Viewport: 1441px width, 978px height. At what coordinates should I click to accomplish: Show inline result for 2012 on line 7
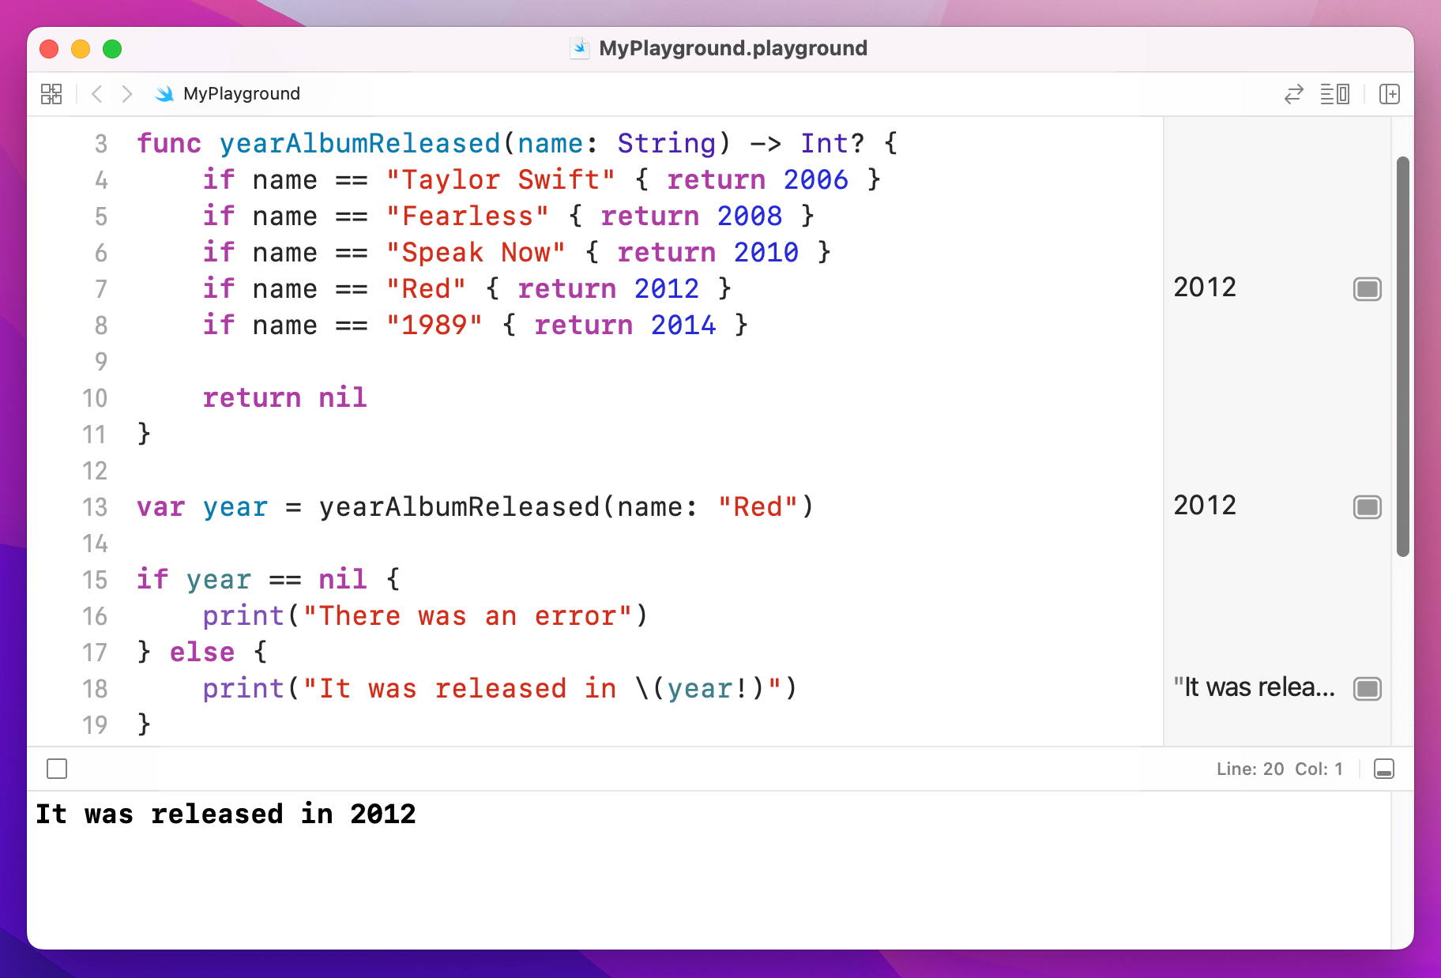pos(1368,289)
